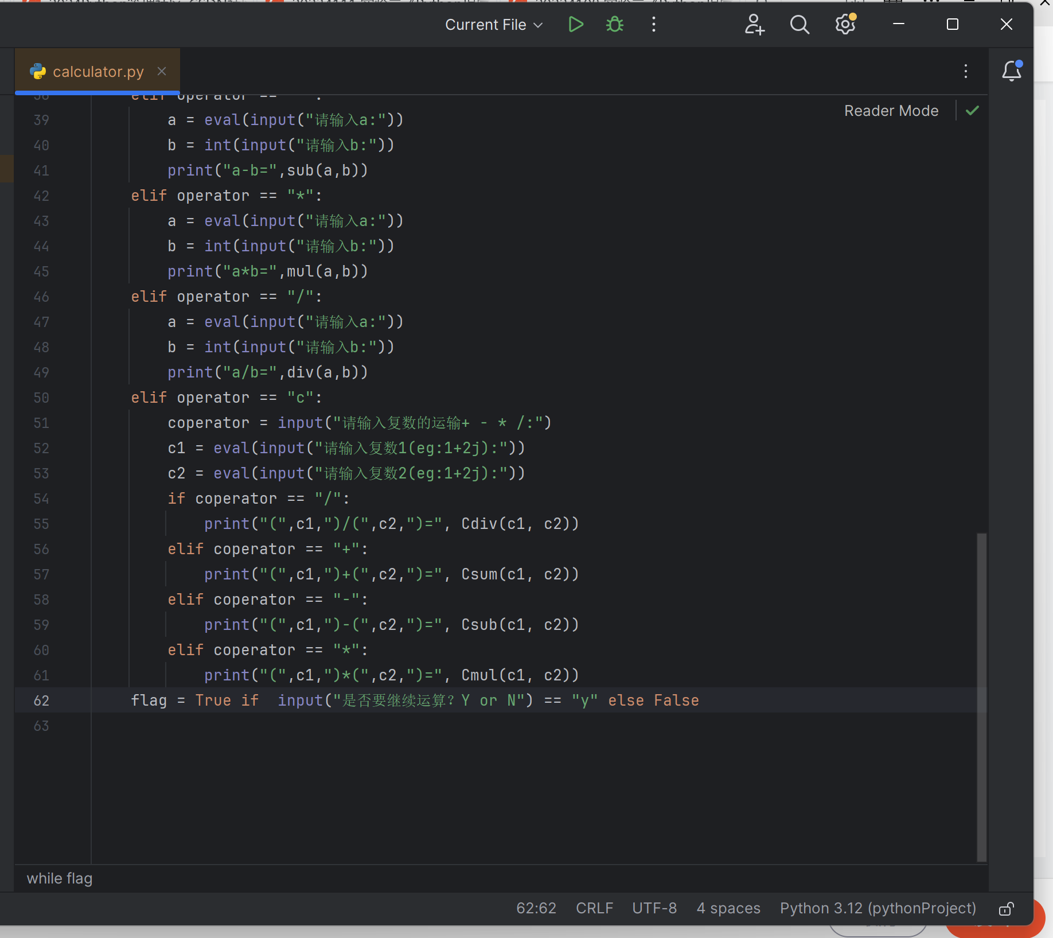Open IDE settings gear icon
The height and width of the screenshot is (938, 1053).
click(845, 24)
